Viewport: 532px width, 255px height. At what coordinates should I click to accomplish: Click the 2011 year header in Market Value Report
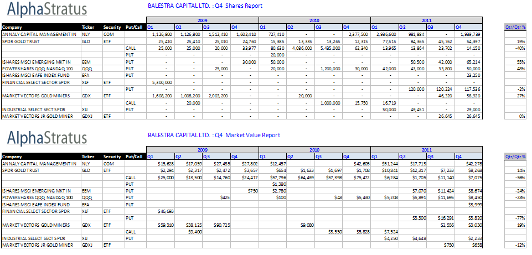pyautogui.click(x=426, y=149)
